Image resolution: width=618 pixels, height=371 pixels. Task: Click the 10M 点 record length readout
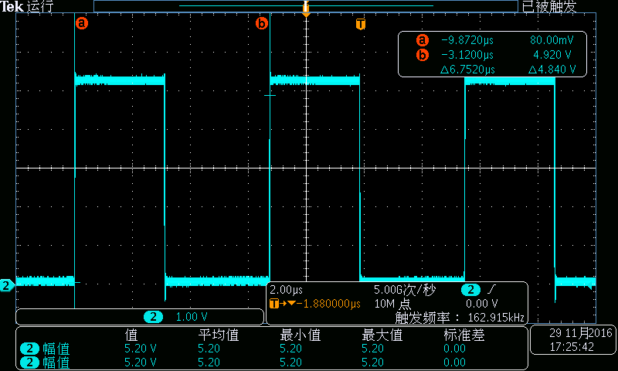[x=392, y=304]
